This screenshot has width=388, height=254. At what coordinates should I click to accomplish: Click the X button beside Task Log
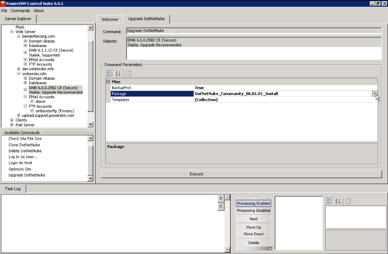221,198
